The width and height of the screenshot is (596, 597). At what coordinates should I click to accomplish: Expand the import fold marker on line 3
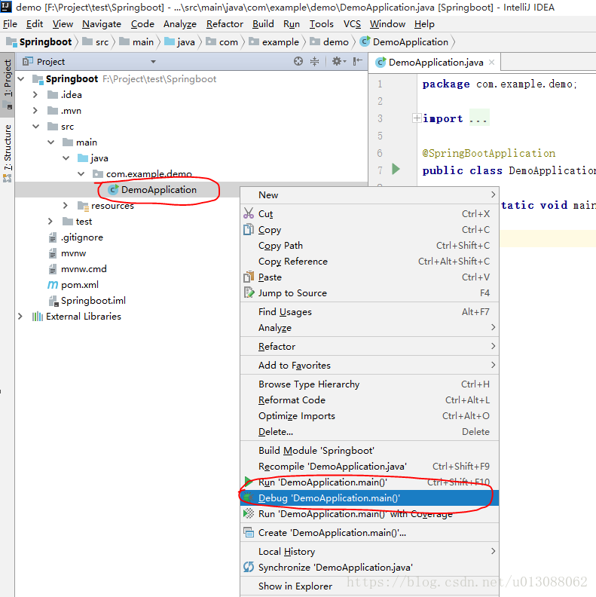click(x=417, y=118)
